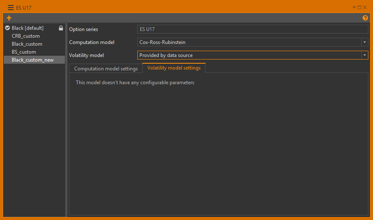Click the lock icon on Black [default]
The width and height of the screenshot is (373, 220).
(61, 28)
